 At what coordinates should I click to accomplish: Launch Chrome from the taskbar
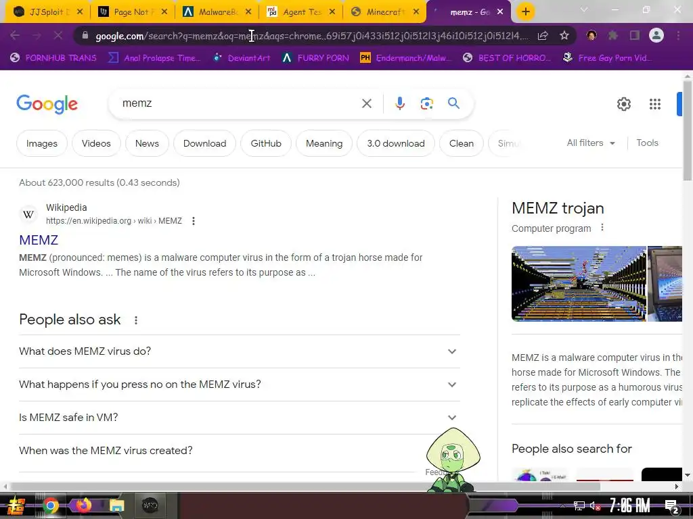pos(50,505)
